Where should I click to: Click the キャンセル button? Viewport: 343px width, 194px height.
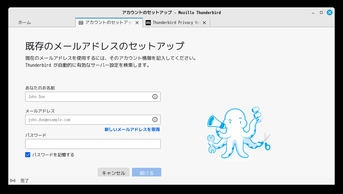pyautogui.click(x=113, y=172)
